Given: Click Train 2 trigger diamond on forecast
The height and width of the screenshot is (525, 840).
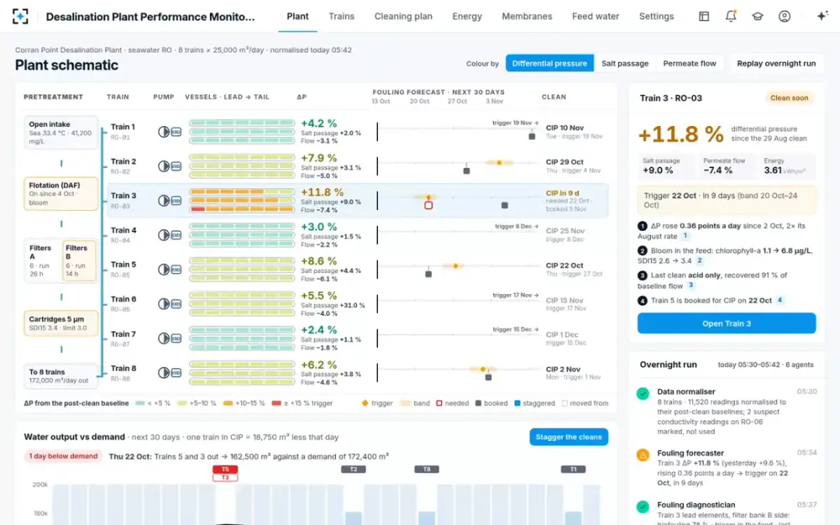Looking at the screenshot, I should 499,162.
